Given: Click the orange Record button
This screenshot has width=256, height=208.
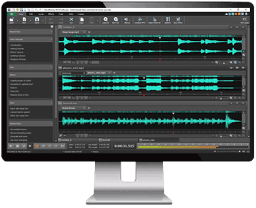Looking at the screenshot, I should pyautogui.click(x=37, y=146).
